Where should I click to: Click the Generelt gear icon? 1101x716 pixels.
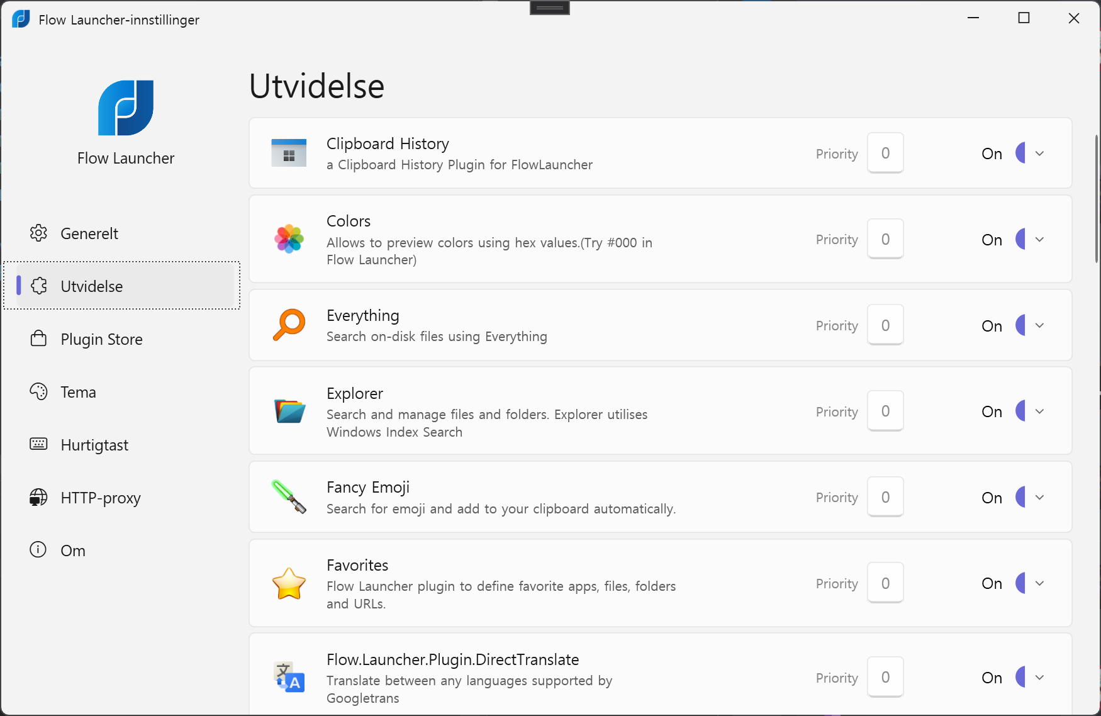click(x=38, y=233)
